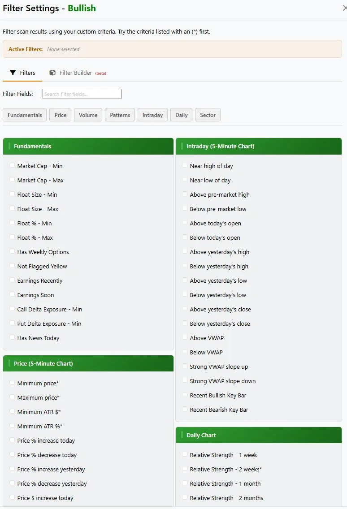Check Above today's open
The image size is (347, 509).
point(185,223)
